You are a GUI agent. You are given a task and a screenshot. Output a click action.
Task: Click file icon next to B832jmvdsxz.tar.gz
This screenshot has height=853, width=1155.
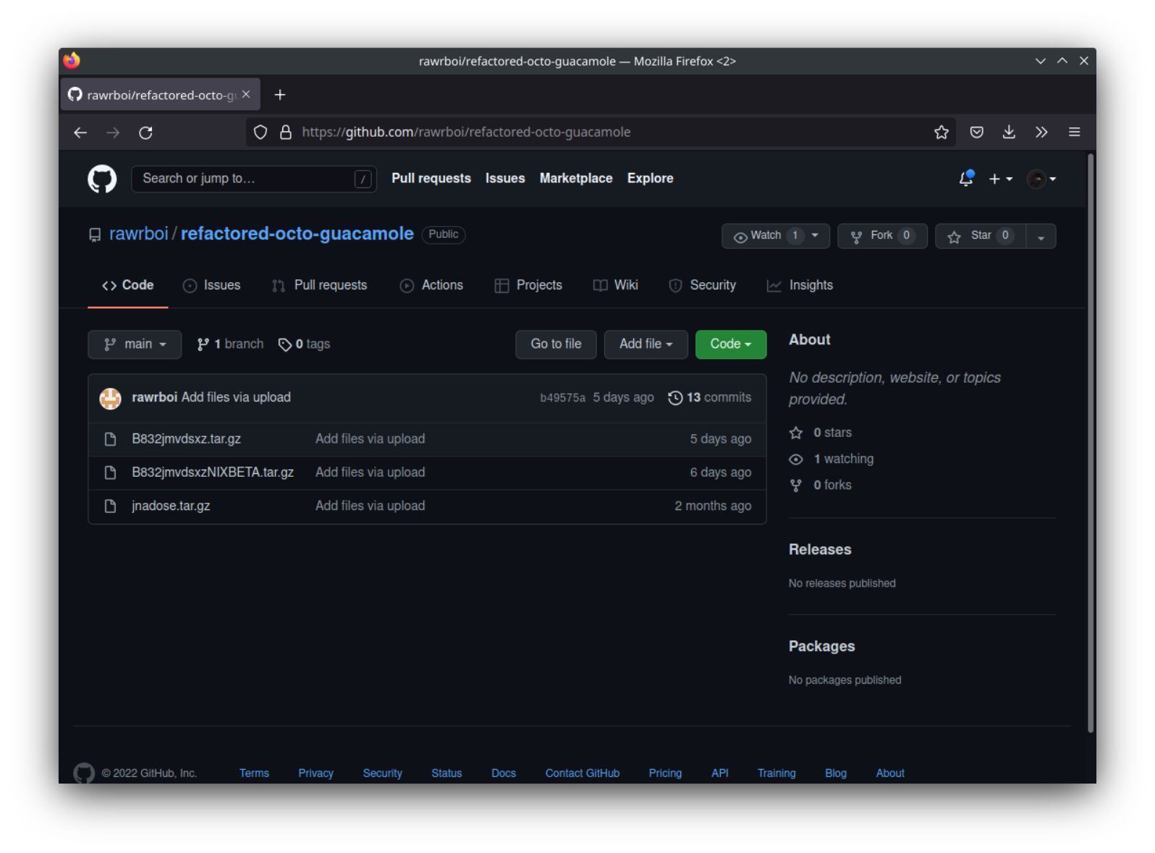[x=110, y=439]
